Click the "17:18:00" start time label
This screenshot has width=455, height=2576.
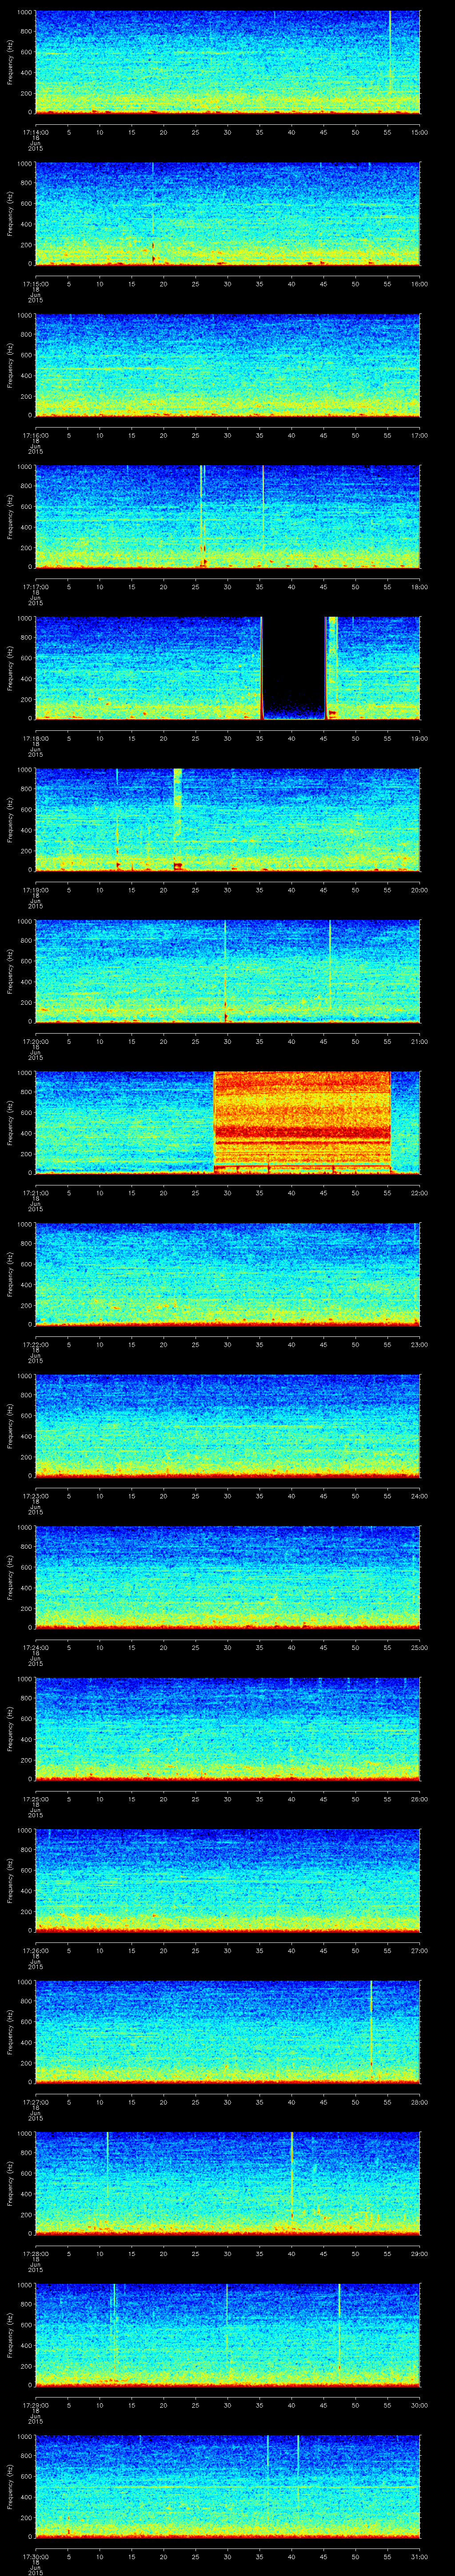tap(35, 739)
